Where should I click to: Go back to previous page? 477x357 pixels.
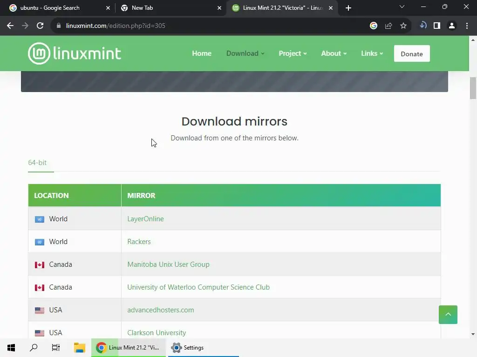click(x=10, y=26)
